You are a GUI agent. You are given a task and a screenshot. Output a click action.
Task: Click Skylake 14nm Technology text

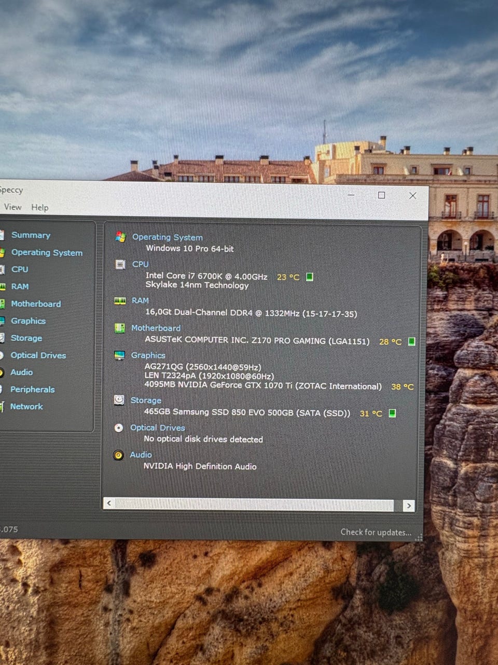pos(197,285)
